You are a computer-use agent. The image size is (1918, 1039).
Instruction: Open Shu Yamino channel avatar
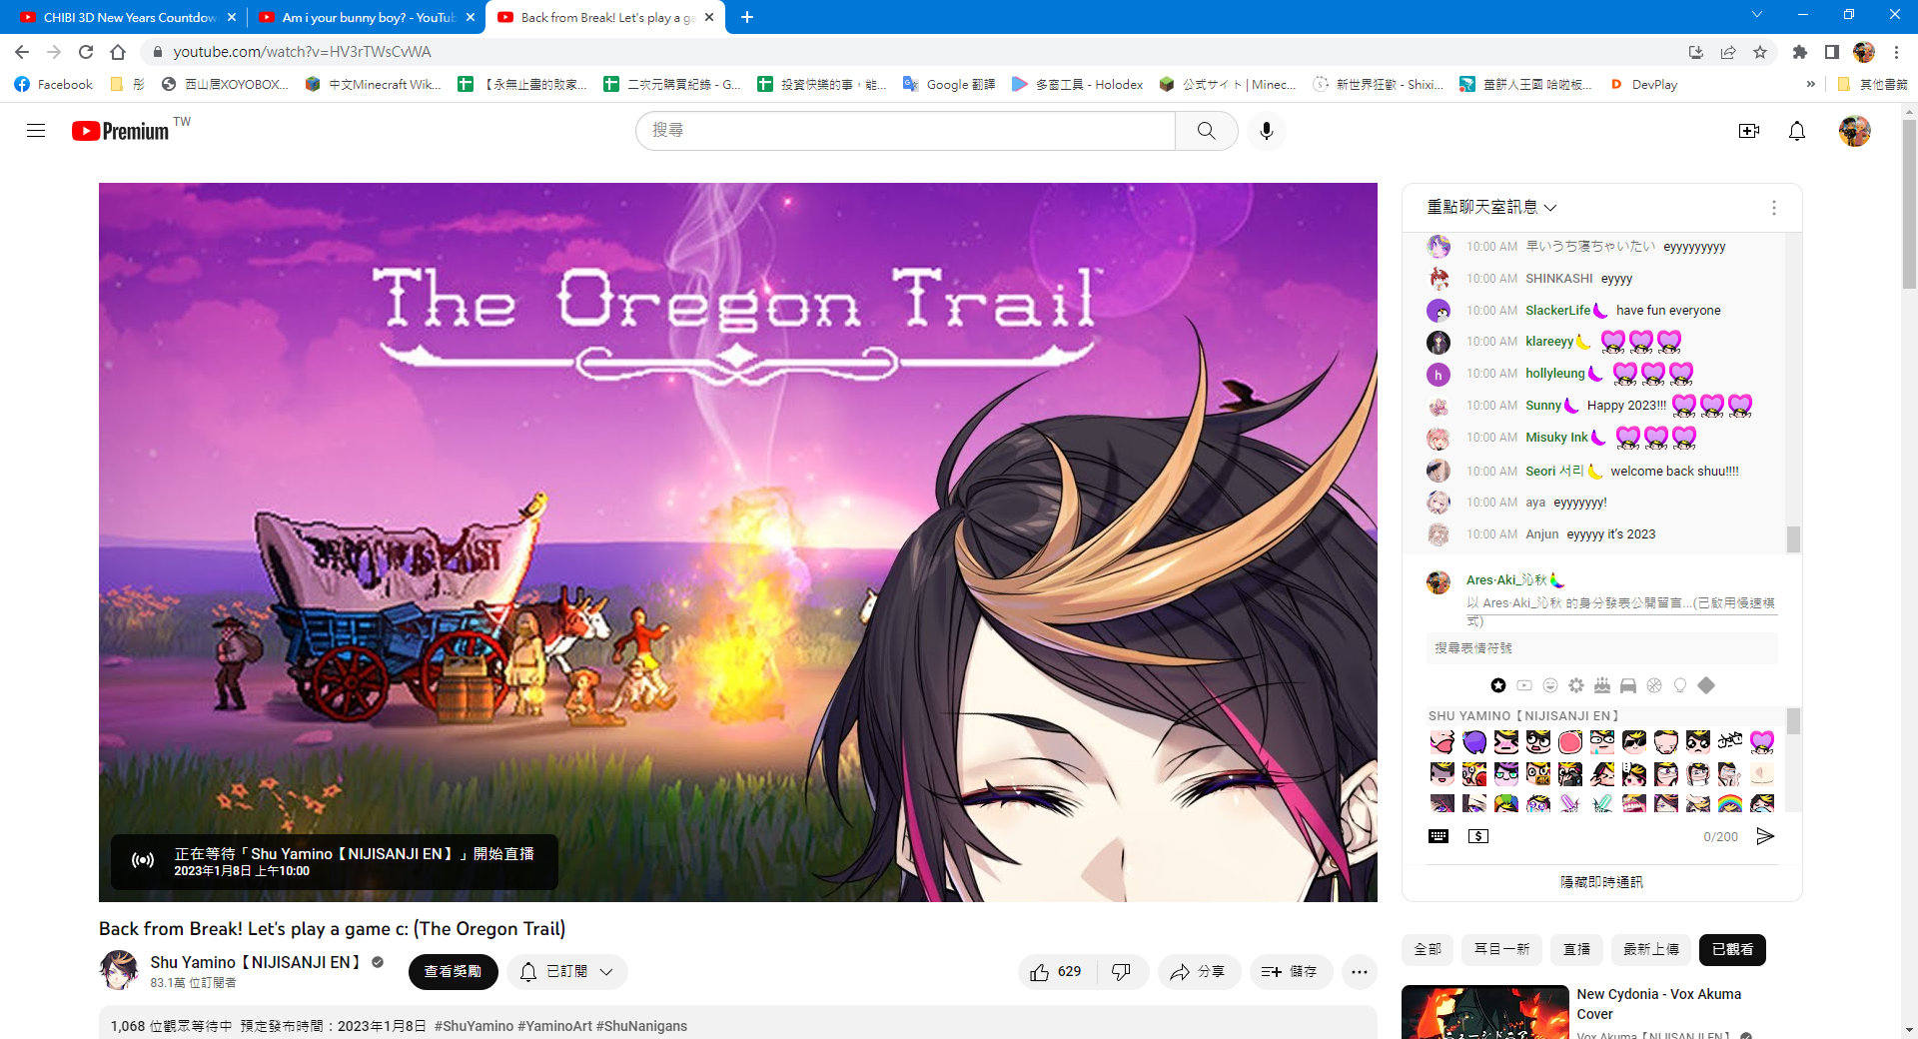coord(119,970)
